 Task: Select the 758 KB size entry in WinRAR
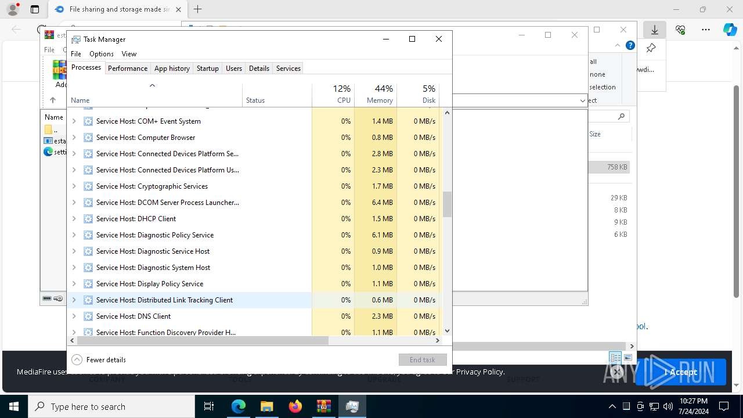tap(617, 167)
